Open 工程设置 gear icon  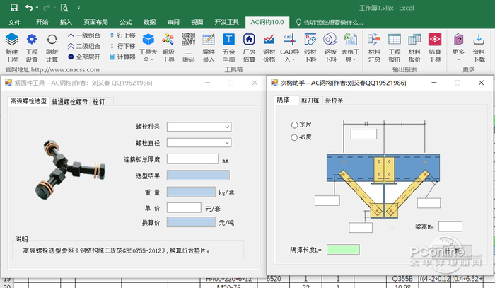click(32, 41)
